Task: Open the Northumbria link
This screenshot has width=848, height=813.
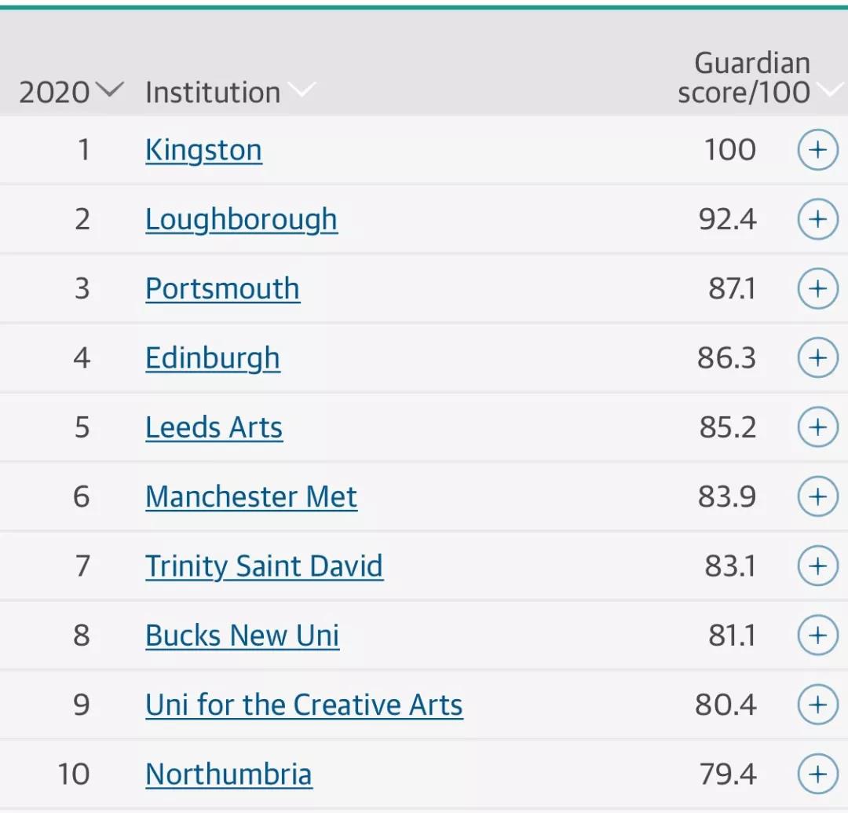Action: click(x=228, y=774)
